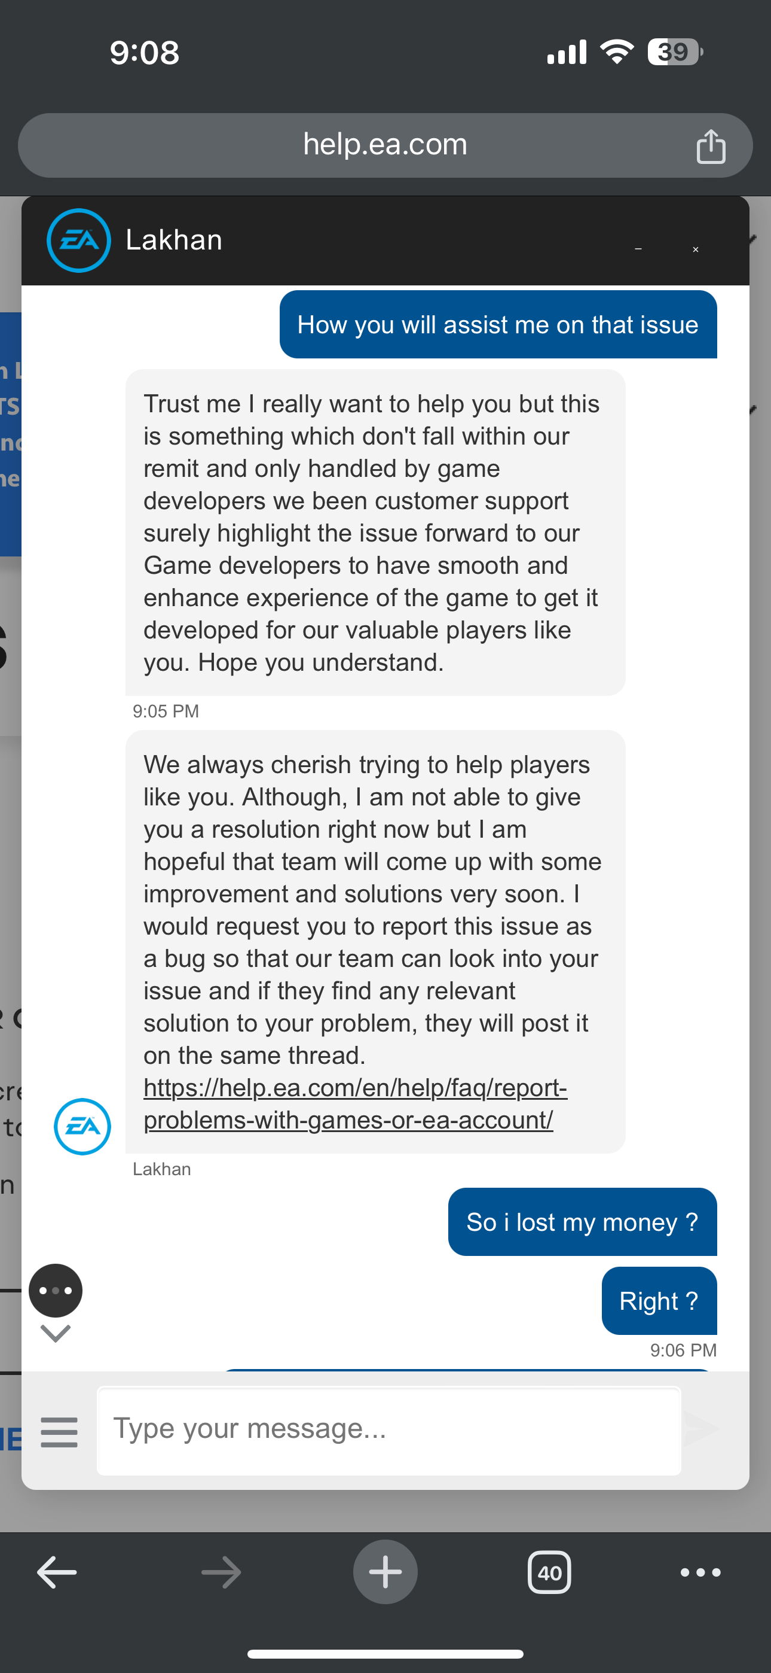The height and width of the screenshot is (1673, 771).
Task: Open the report-problems help.ea.com link
Action: pos(354,1103)
